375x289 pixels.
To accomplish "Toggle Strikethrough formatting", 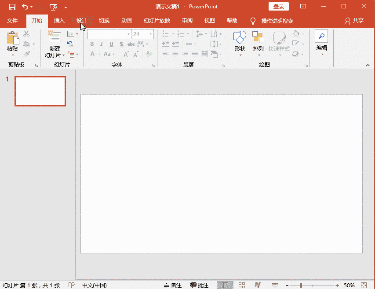I will [x=131, y=44].
